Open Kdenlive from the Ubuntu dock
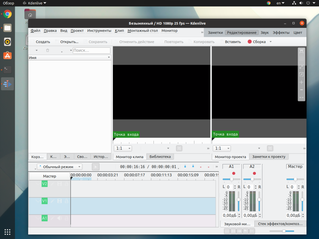 point(8,85)
